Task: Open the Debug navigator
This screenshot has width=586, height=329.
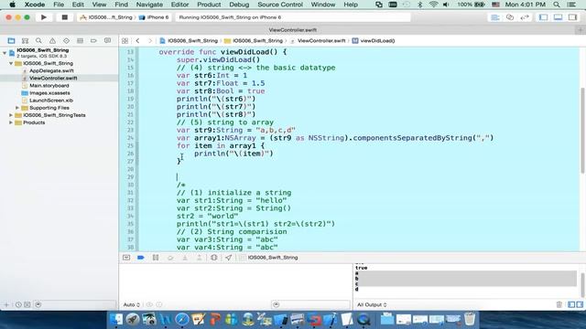Action: tap(80, 40)
